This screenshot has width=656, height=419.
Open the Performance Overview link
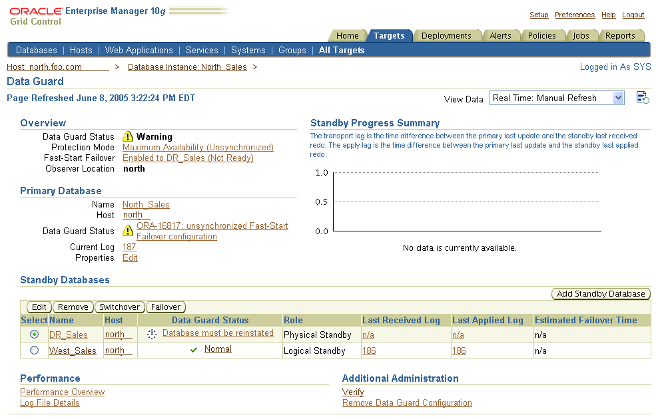point(62,392)
